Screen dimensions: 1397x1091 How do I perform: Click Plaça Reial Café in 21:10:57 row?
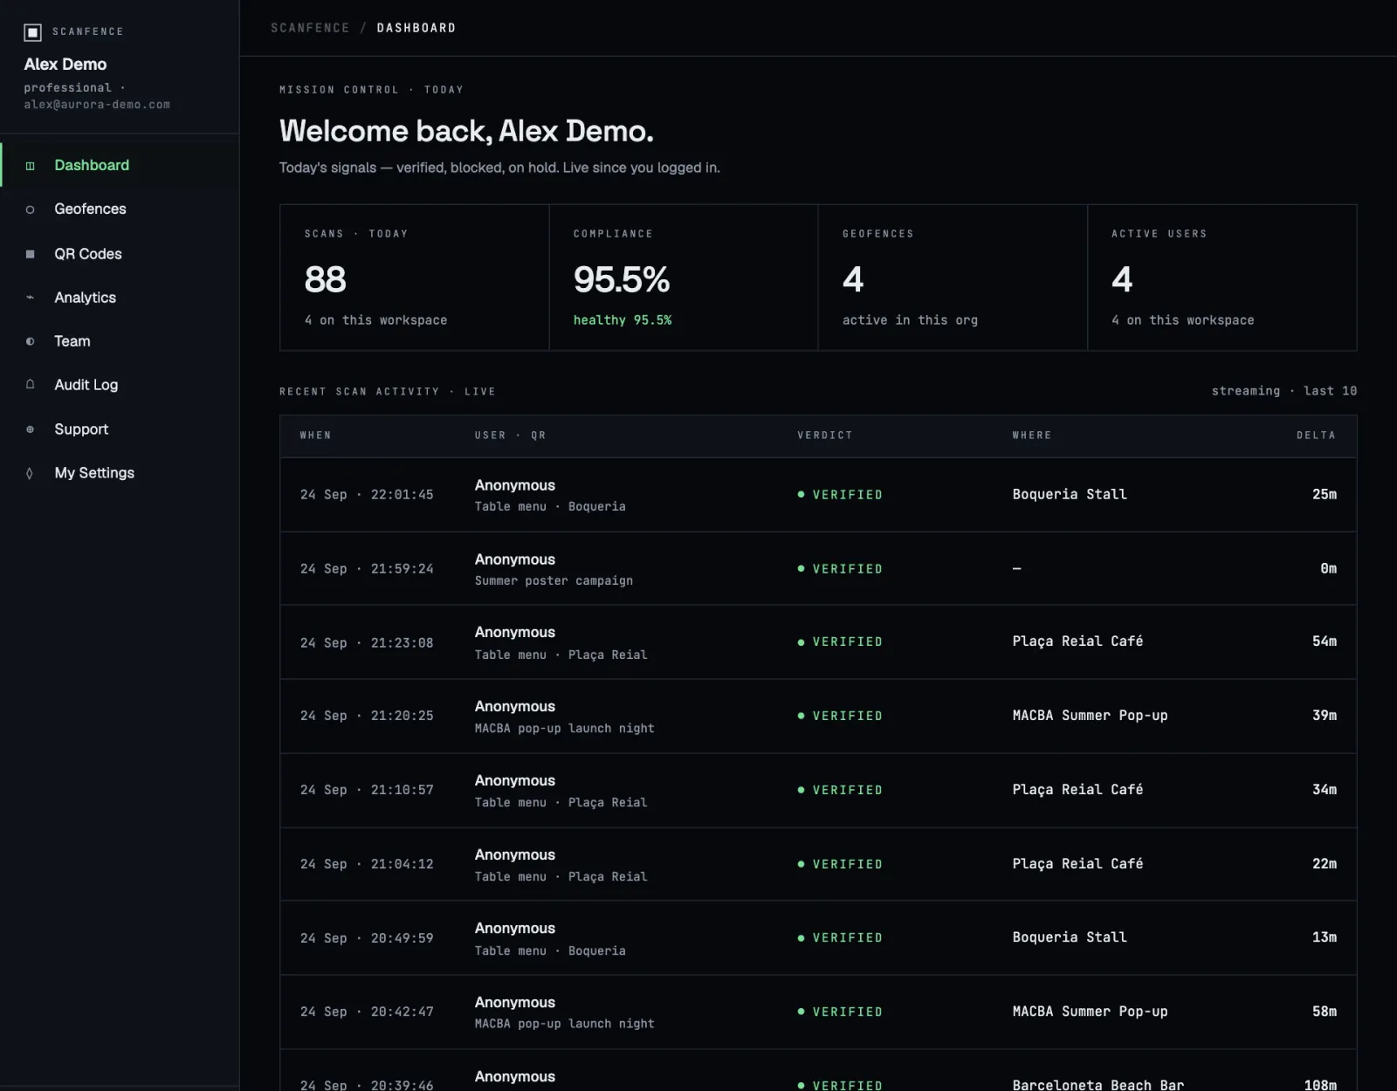pos(1077,790)
